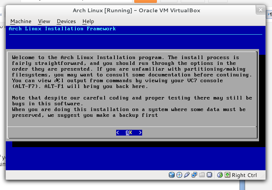272x190 pixels.
Task: Click the paragraph mark icon in background window
Action: (x=269, y=14)
